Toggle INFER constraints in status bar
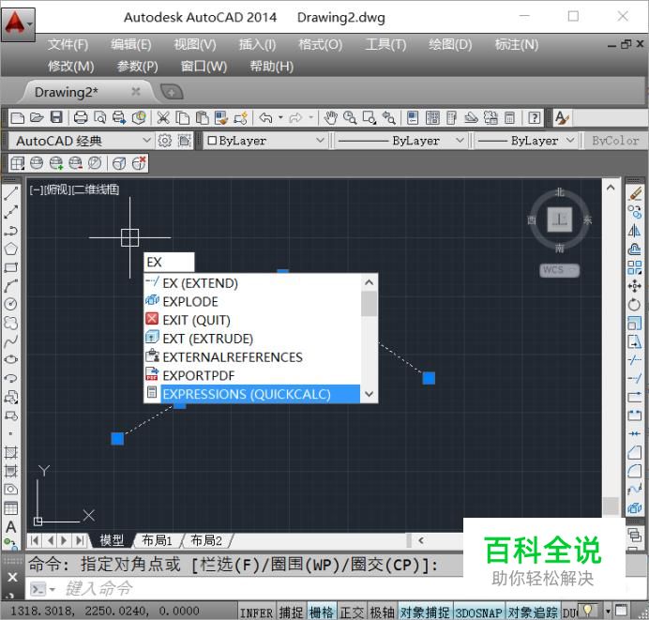The image size is (649, 620). (256, 612)
